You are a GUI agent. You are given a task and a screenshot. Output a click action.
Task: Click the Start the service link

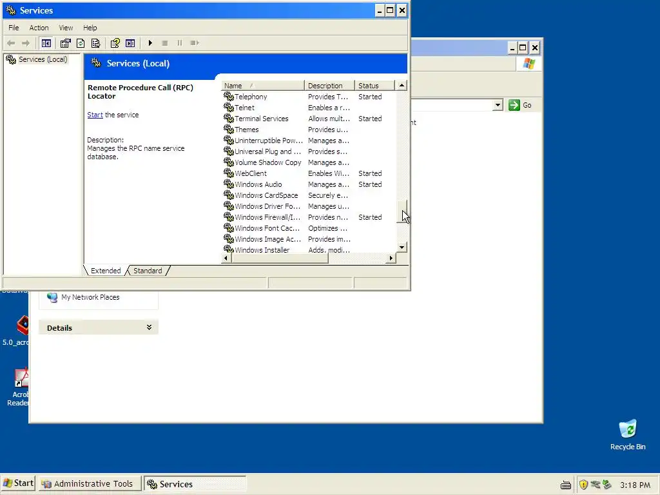tap(95, 115)
